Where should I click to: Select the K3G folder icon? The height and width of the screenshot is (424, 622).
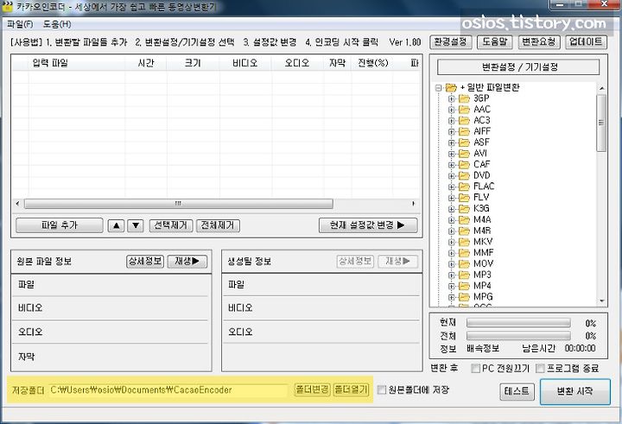coord(464,209)
